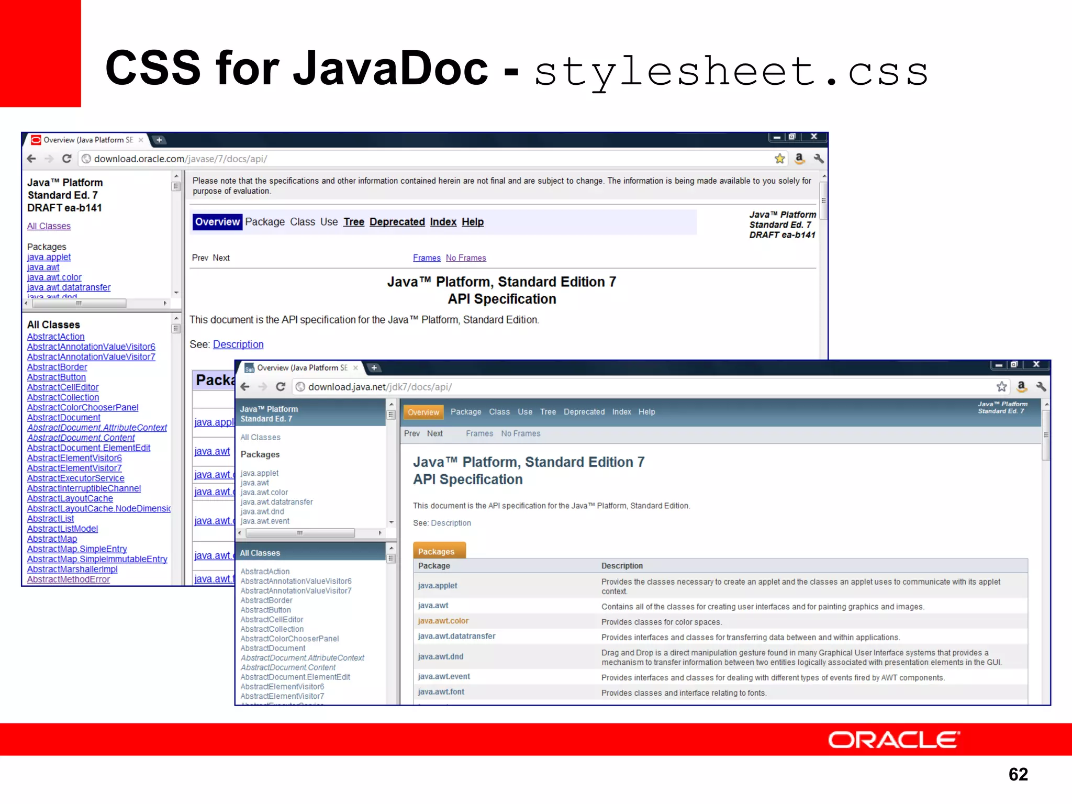Open java.applet in java.net package table
This screenshot has width=1072, height=804.
(x=438, y=586)
